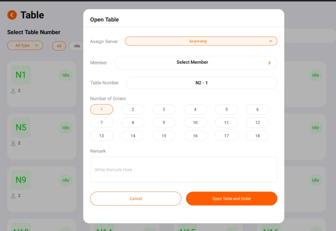Image resolution: width=336 pixels, height=231 pixels.
Task: Click Open Table and Order button
Action: coord(232,199)
